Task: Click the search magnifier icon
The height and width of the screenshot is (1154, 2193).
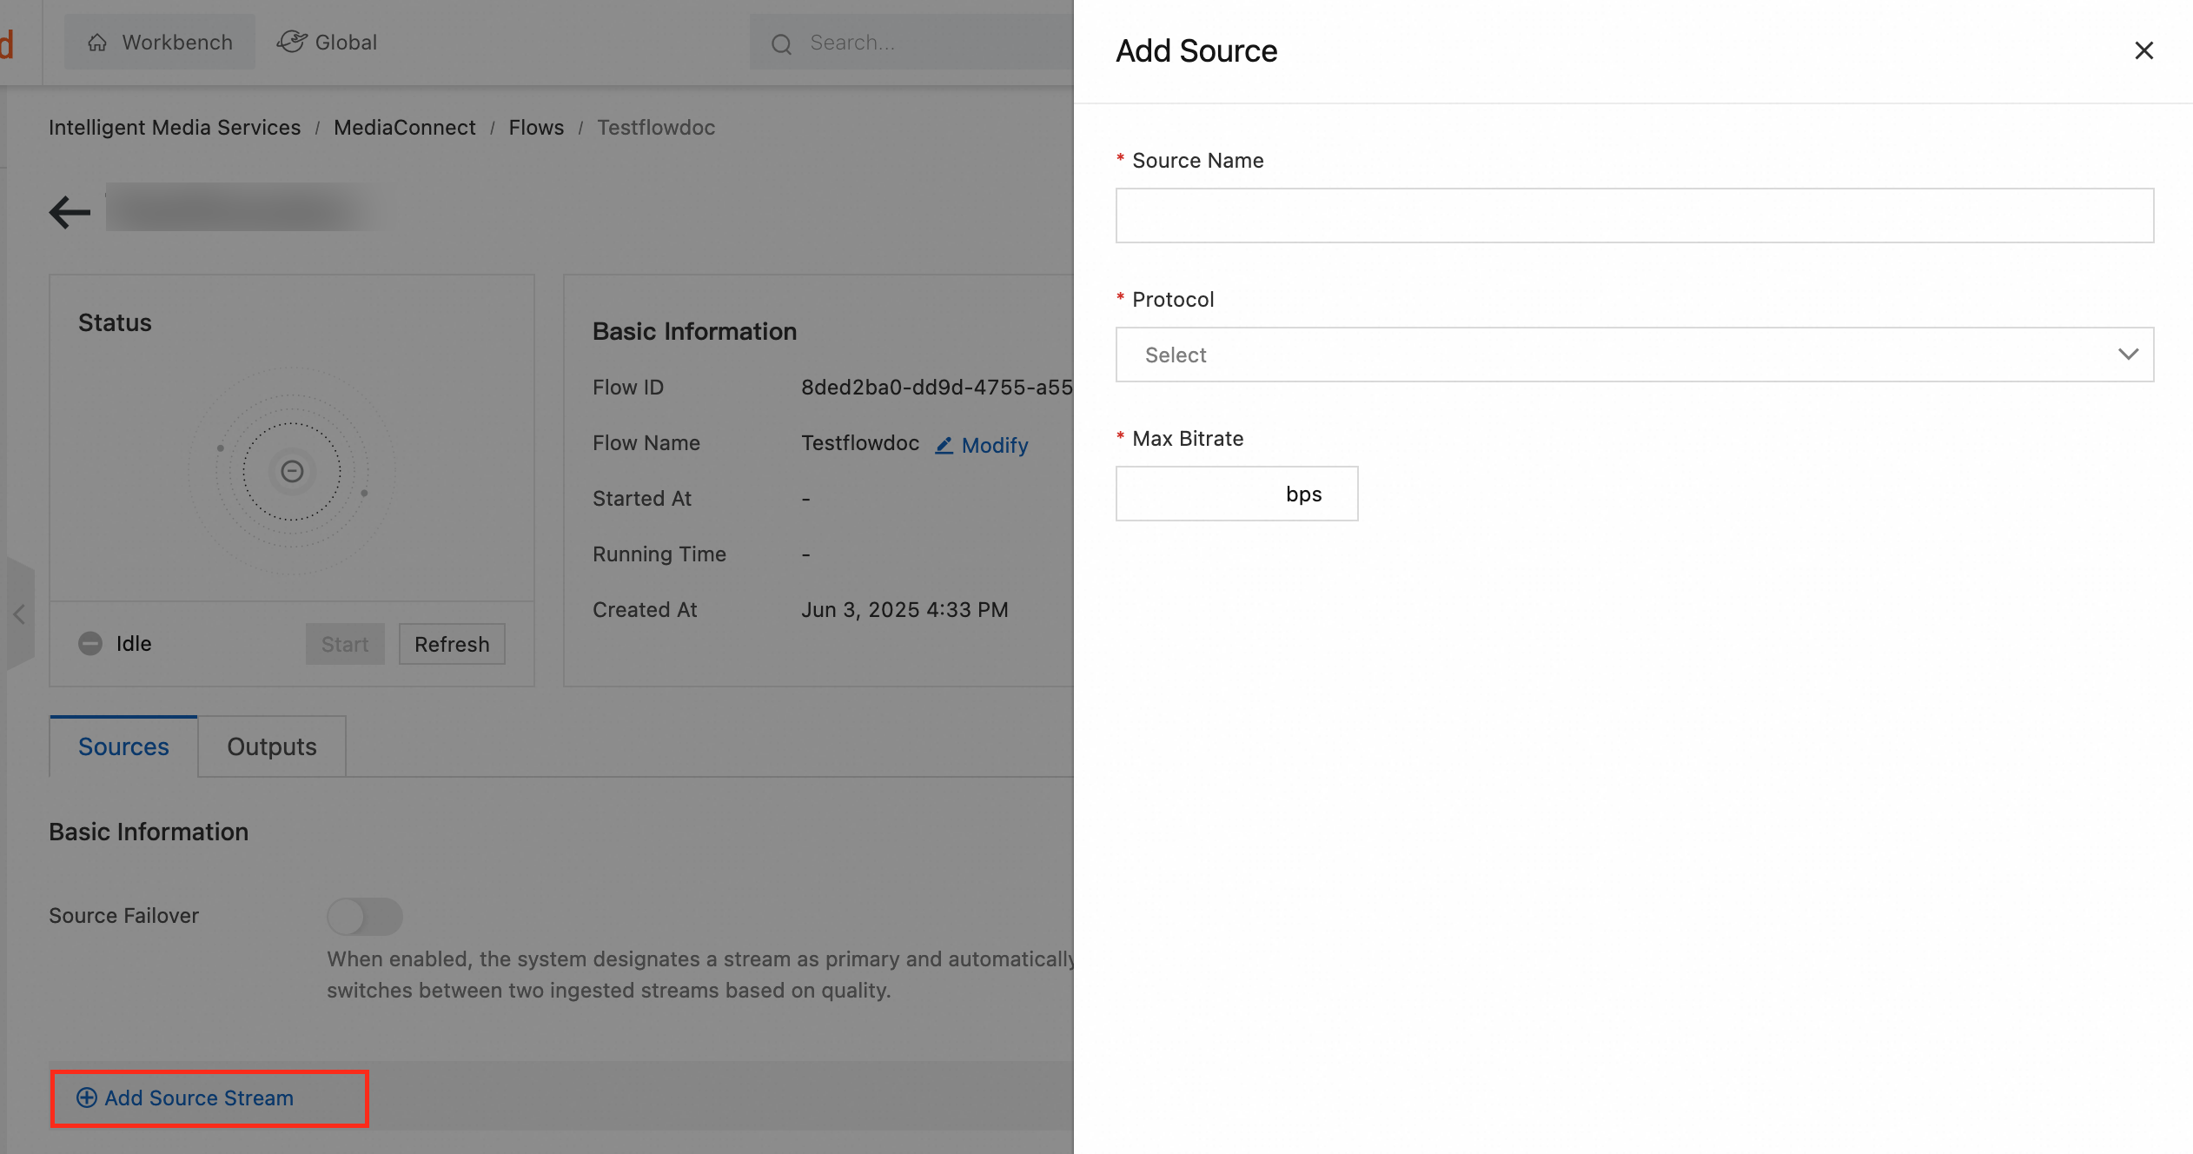Action: pos(782,43)
